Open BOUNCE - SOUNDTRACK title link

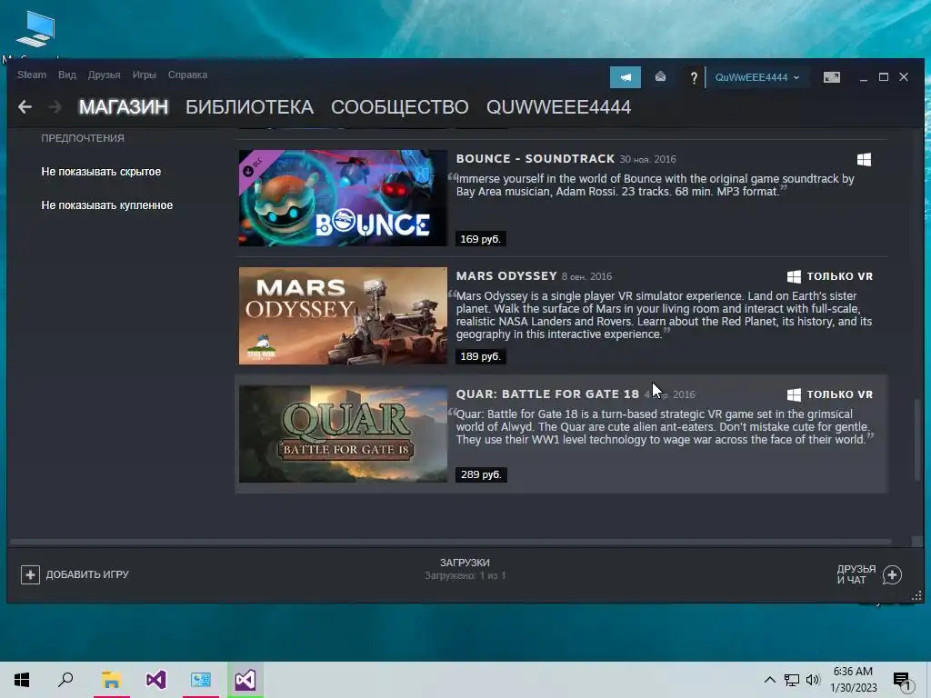click(x=536, y=158)
